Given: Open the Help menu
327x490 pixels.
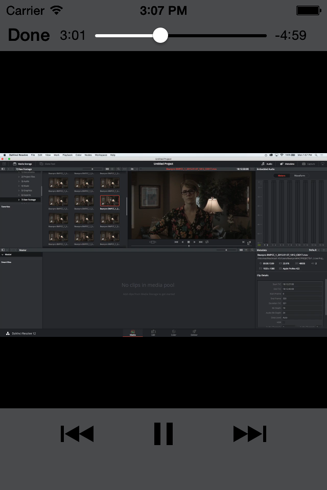Looking at the screenshot, I should coord(112,155).
